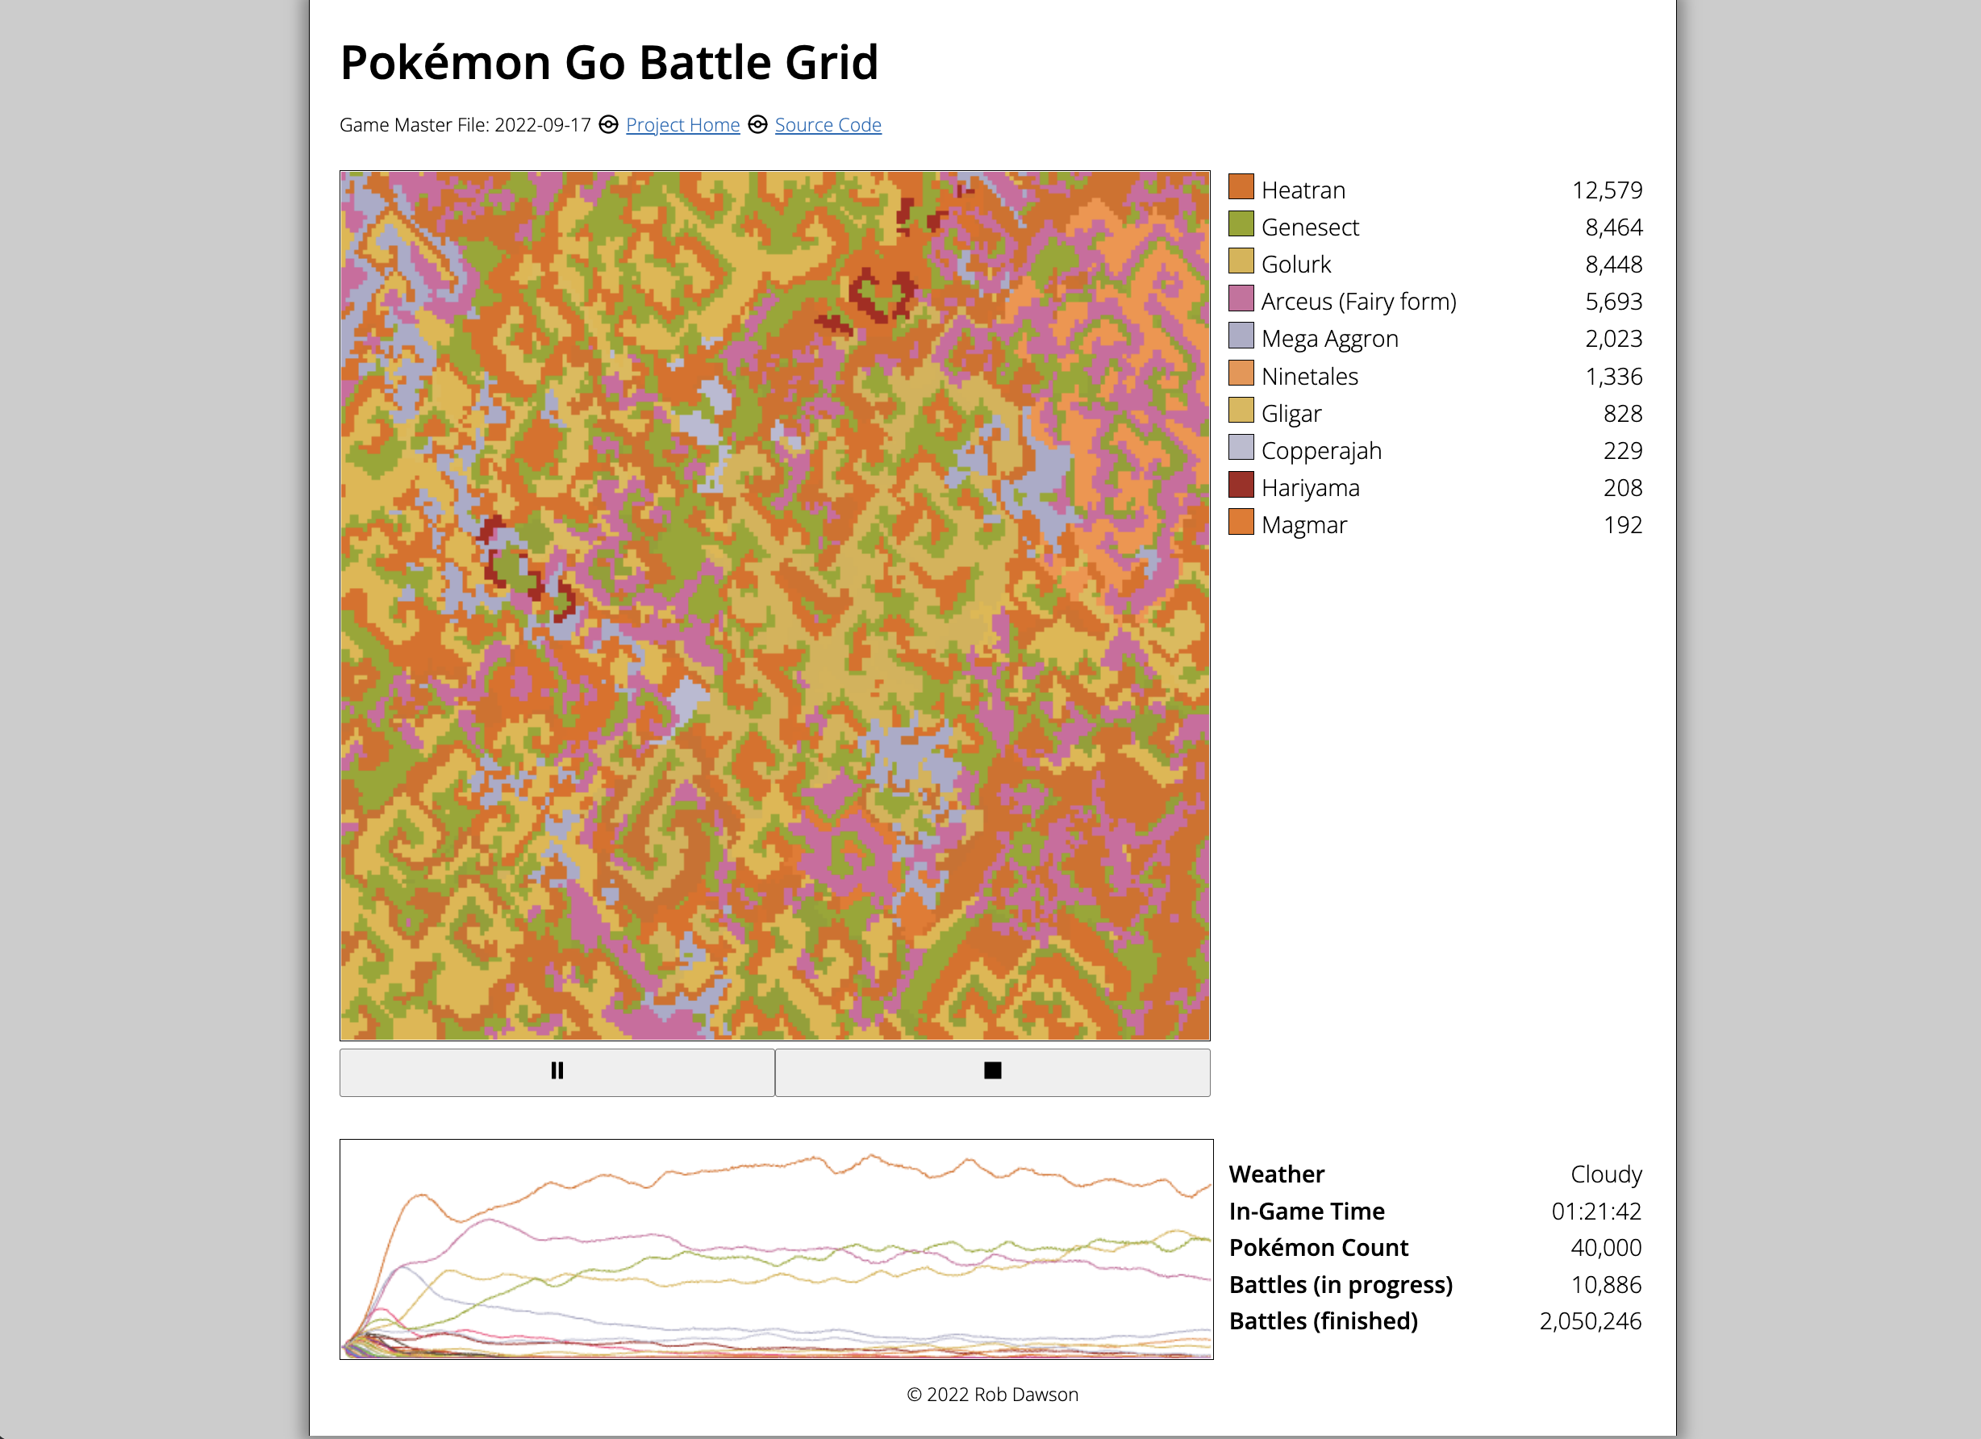The height and width of the screenshot is (1439, 1981).
Task: Click the Heatran count 12,579
Action: pyautogui.click(x=1606, y=190)
